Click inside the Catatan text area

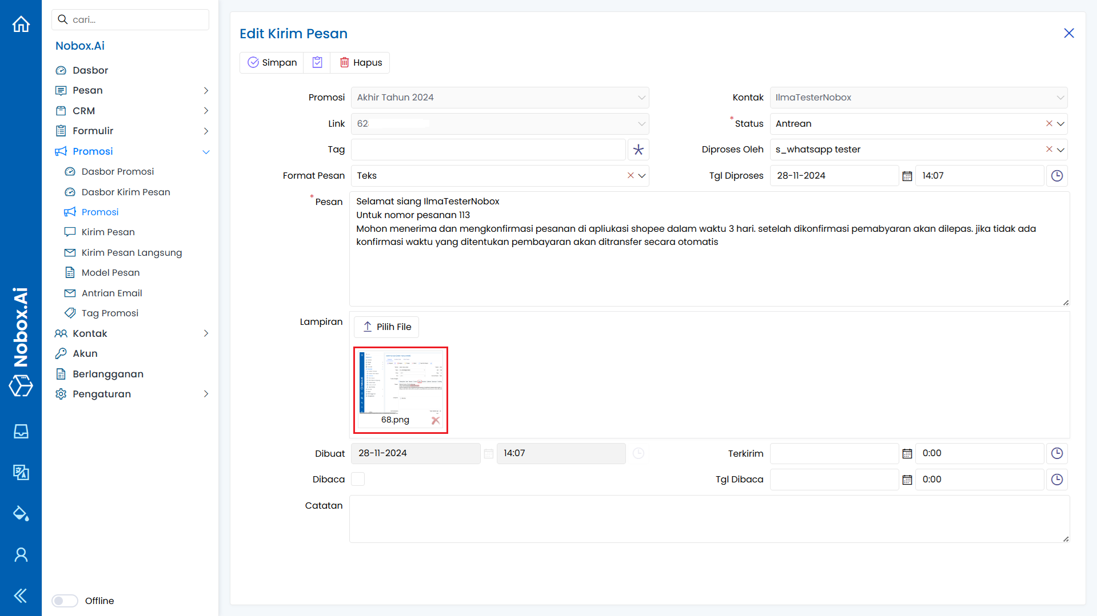709,518
